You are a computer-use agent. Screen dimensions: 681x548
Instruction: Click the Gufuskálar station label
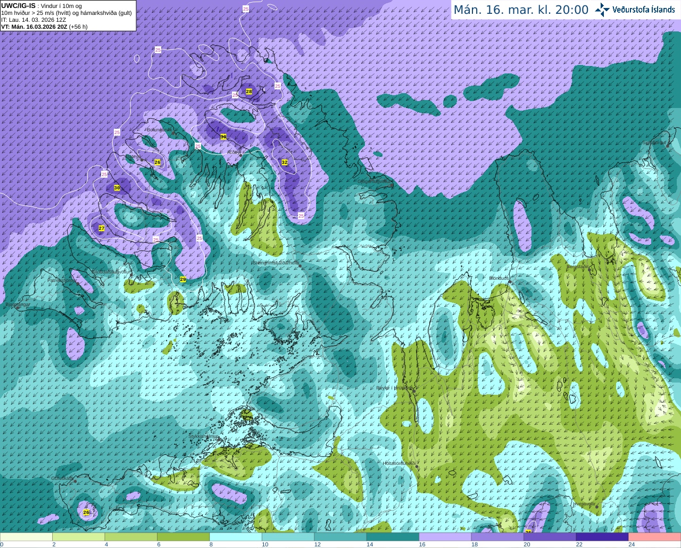pyautogui.click(x=62, y=478)
